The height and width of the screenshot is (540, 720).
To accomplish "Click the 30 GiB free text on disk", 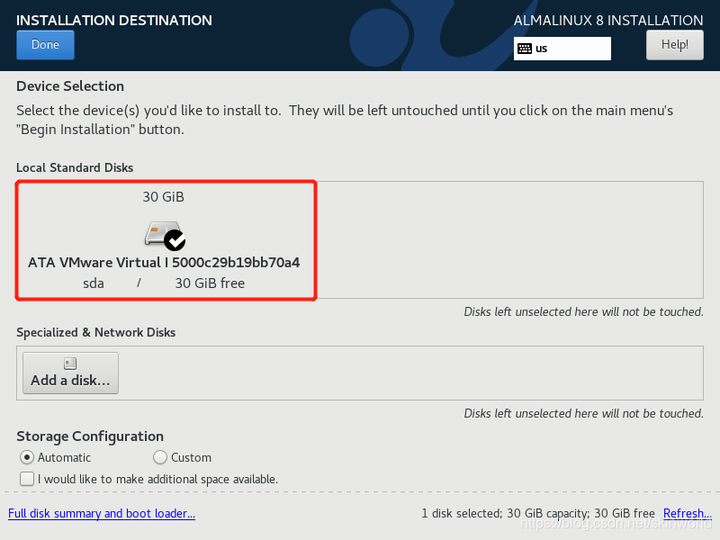I will [210, 283].
